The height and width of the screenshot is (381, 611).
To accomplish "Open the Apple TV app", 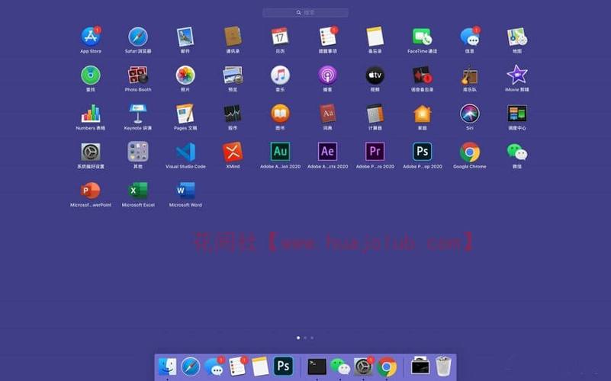I will [375, 75].
